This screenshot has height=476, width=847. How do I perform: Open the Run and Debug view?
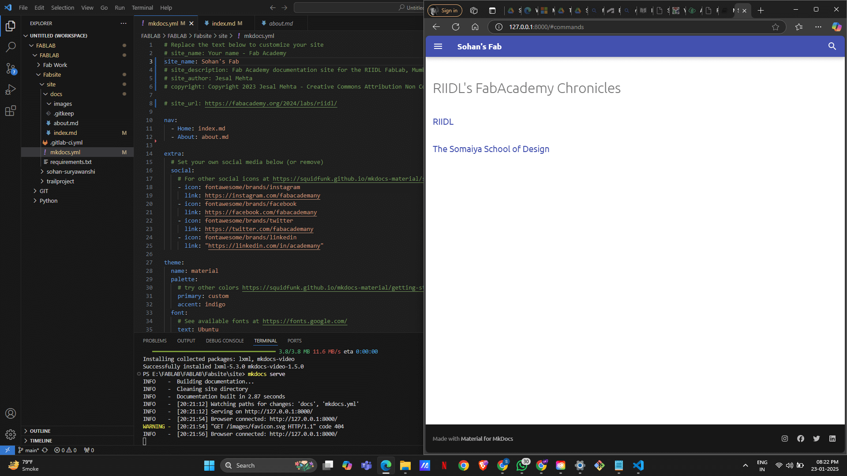11,89
